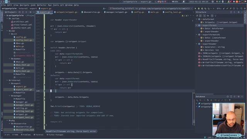Open the Navigate menu
Viewport: 247px width, 139px height.
tap(24, 5)
